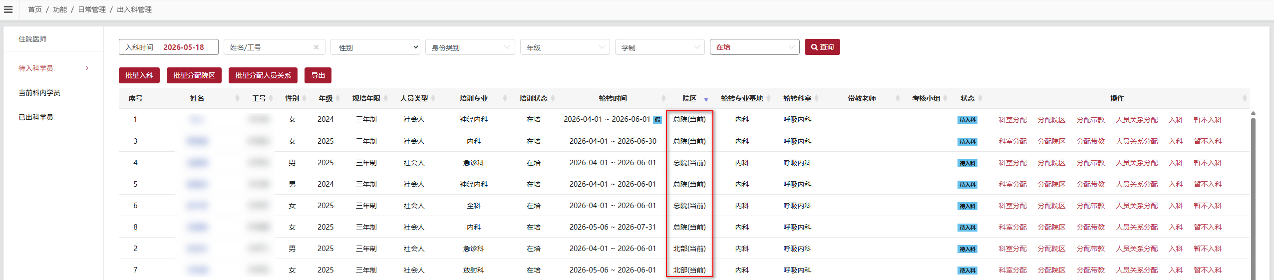Click 分配院区 for row 3
The width and height of the screenshot is (1274, 280).
(x=1051, y=141)
